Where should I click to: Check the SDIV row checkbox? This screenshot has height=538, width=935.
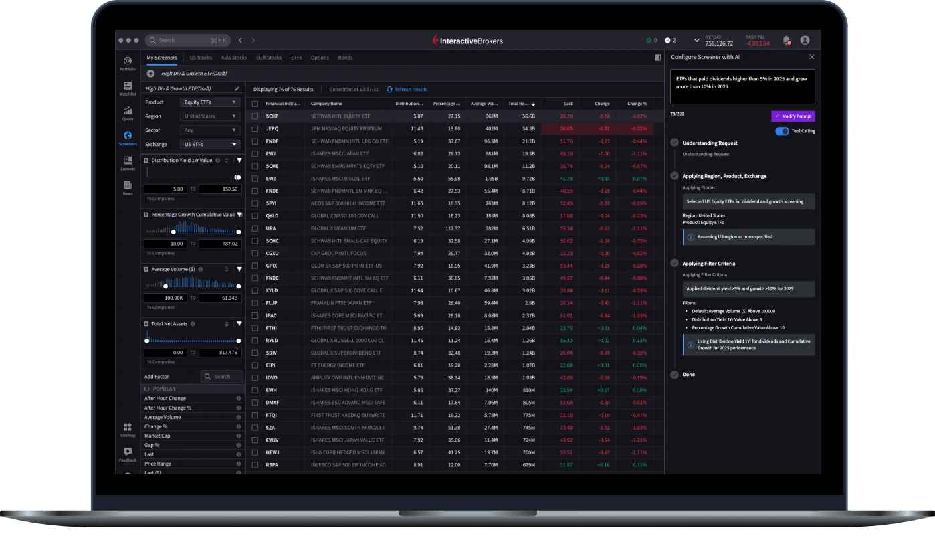click(x=255, y=353)
